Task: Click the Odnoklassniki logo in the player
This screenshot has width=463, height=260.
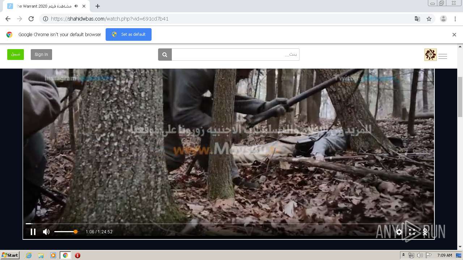Action: point(425,232)
